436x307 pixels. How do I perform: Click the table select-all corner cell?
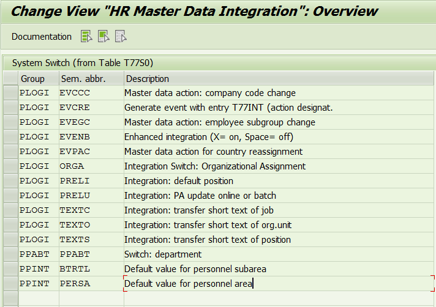[x=11, y=78]
